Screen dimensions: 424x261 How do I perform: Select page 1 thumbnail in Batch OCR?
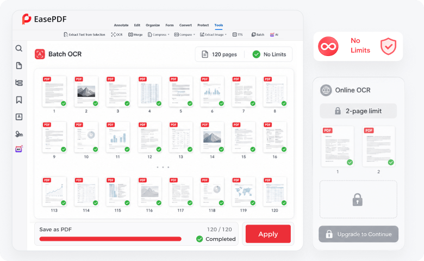(54, 91)
